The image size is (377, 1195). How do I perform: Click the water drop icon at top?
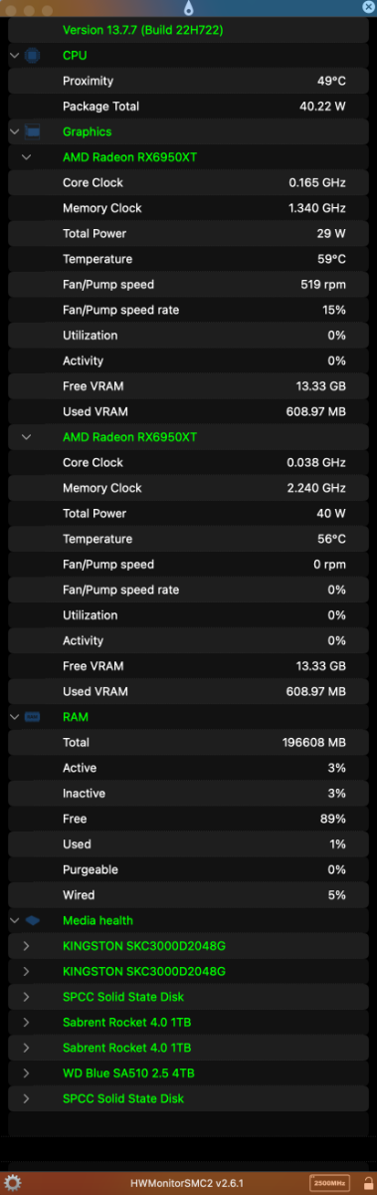[x=188, y=8]
